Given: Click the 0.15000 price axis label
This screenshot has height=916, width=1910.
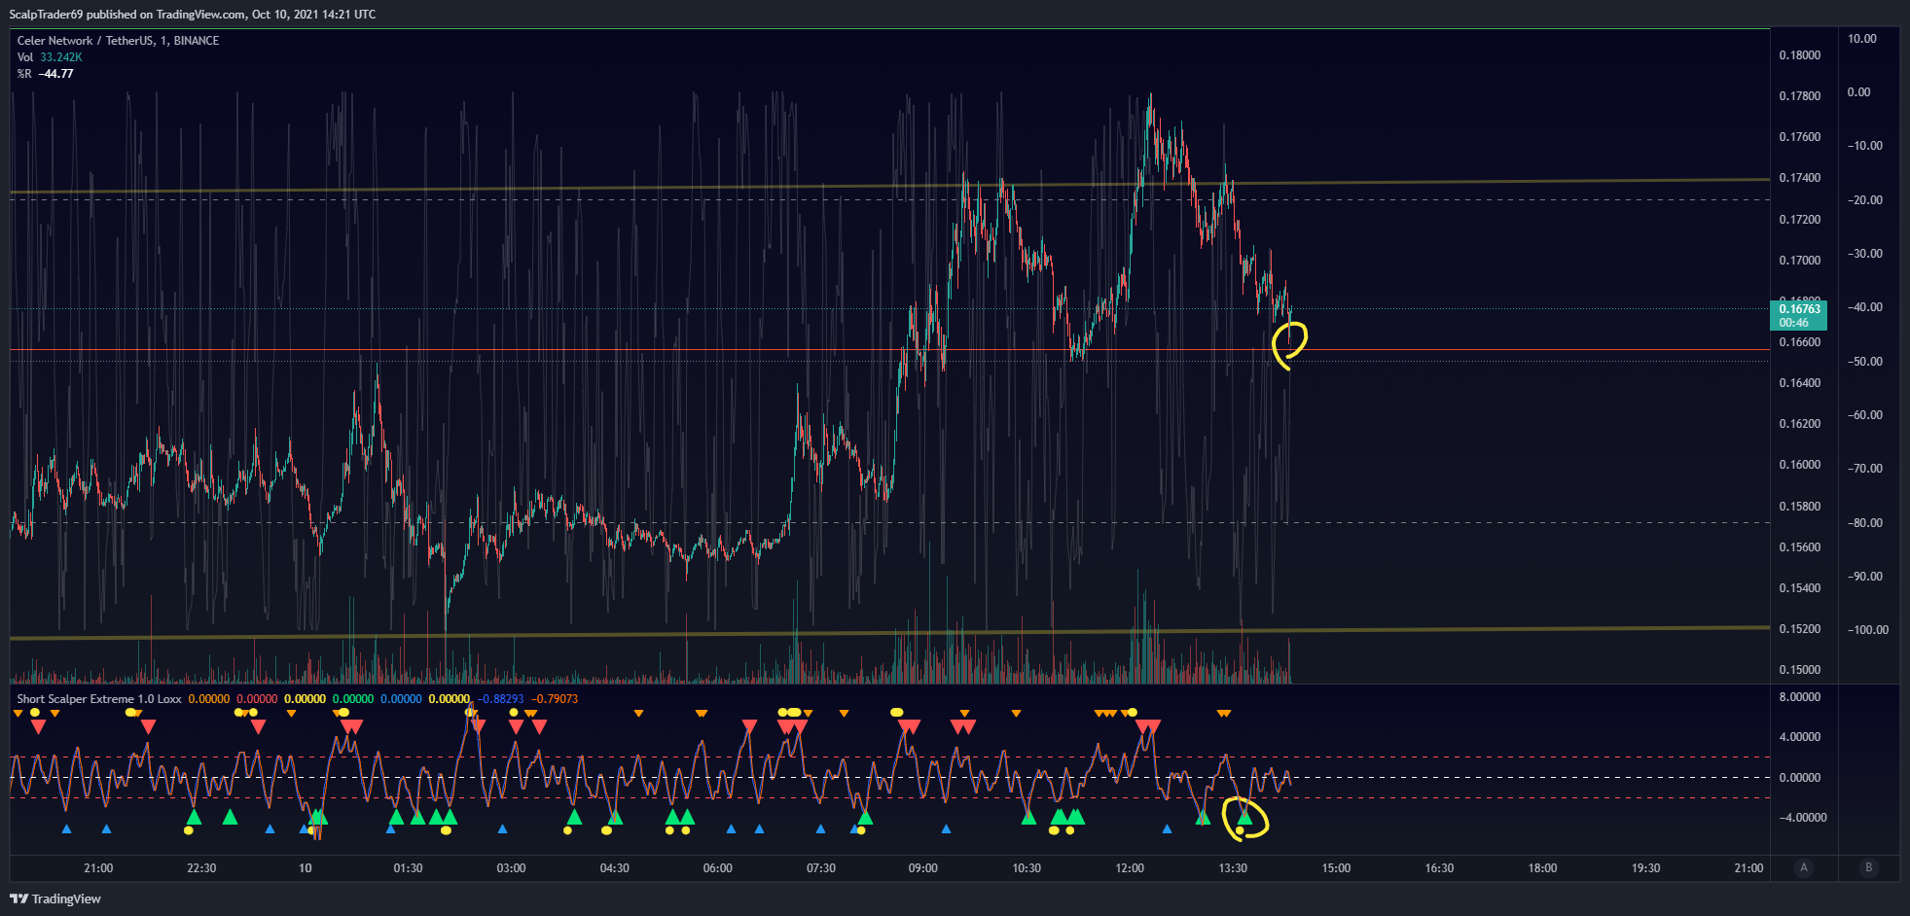Looking at the screenshot, I should click(x=1800, y=670).
